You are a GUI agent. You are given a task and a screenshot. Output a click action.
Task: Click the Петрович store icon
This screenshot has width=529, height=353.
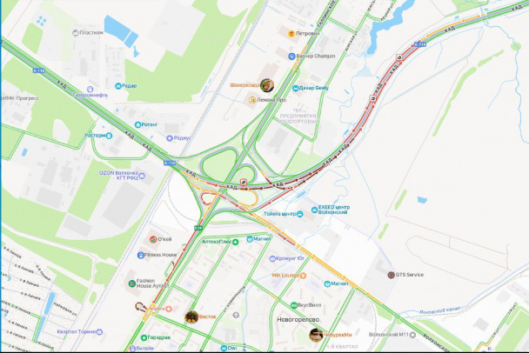[291, 34]
